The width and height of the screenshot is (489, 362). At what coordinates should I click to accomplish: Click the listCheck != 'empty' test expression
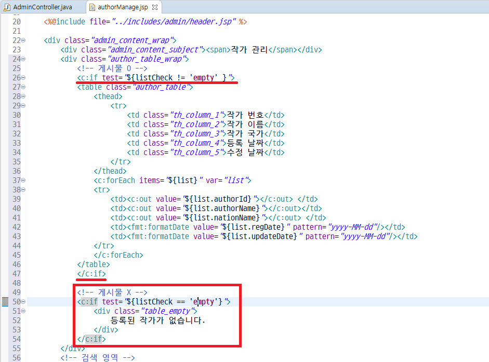click(x=177, y=77)
